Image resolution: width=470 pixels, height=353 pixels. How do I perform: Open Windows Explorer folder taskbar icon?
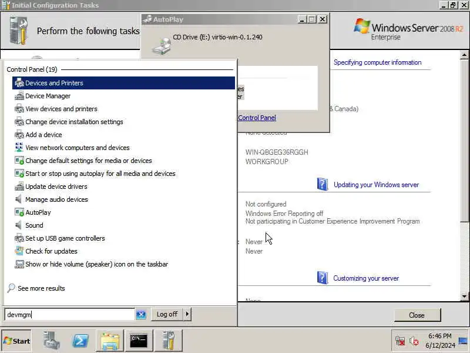[110, 341]
